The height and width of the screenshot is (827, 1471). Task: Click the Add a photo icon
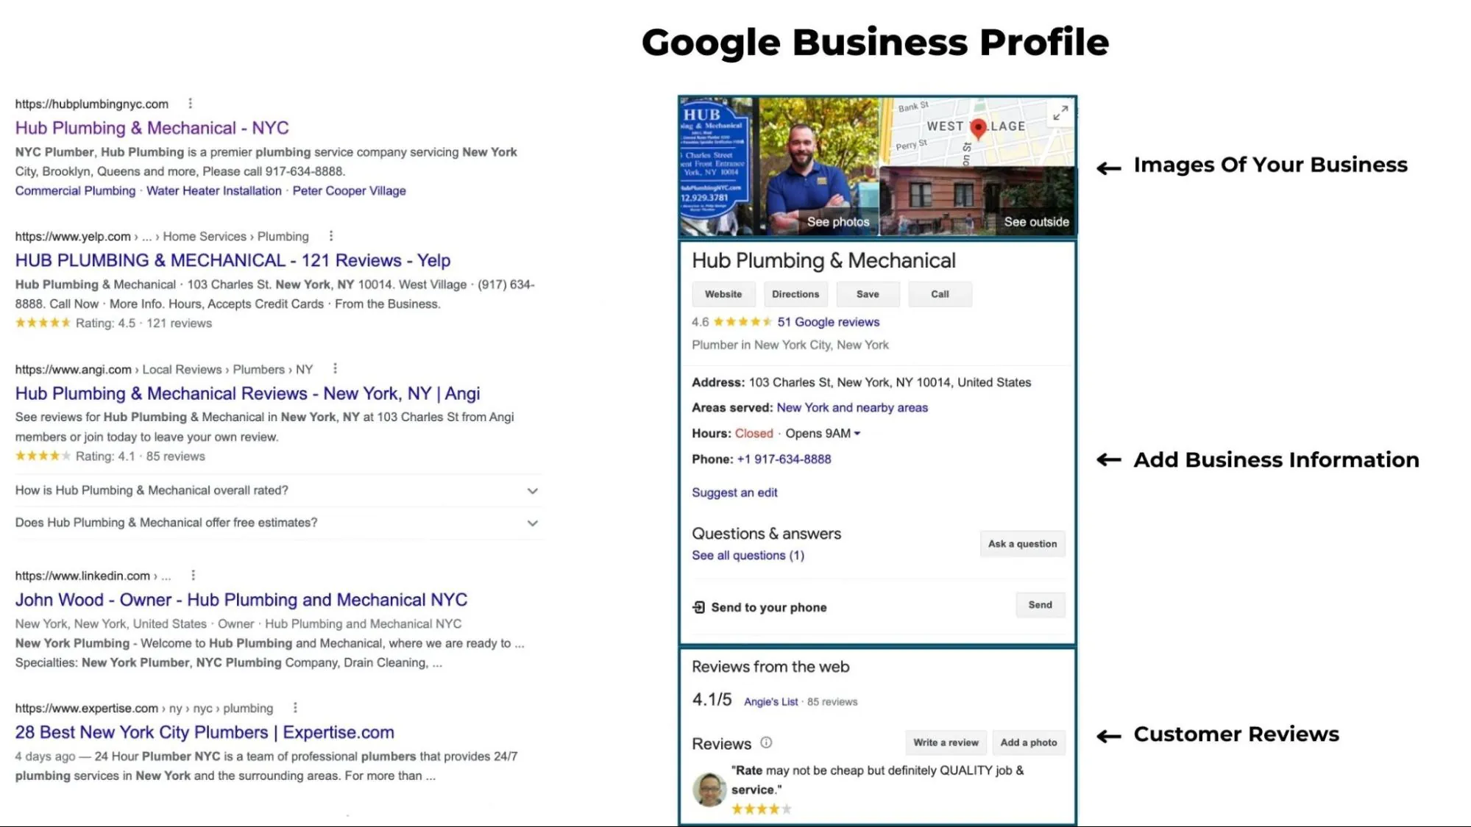pyautogui.click(x=1027, y=742)
